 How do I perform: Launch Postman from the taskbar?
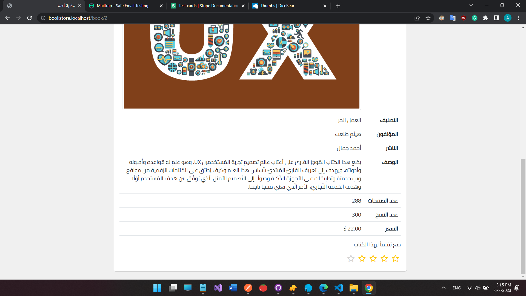pos(248,288)
